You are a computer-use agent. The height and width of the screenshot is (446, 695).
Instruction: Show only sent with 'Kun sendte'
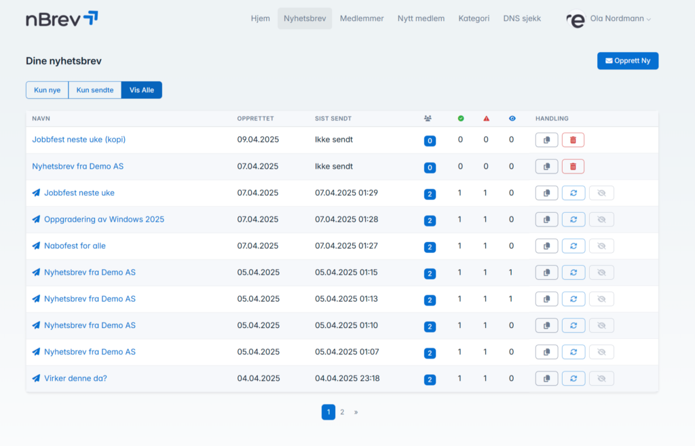pyautogui.click(x=95, y=90)
